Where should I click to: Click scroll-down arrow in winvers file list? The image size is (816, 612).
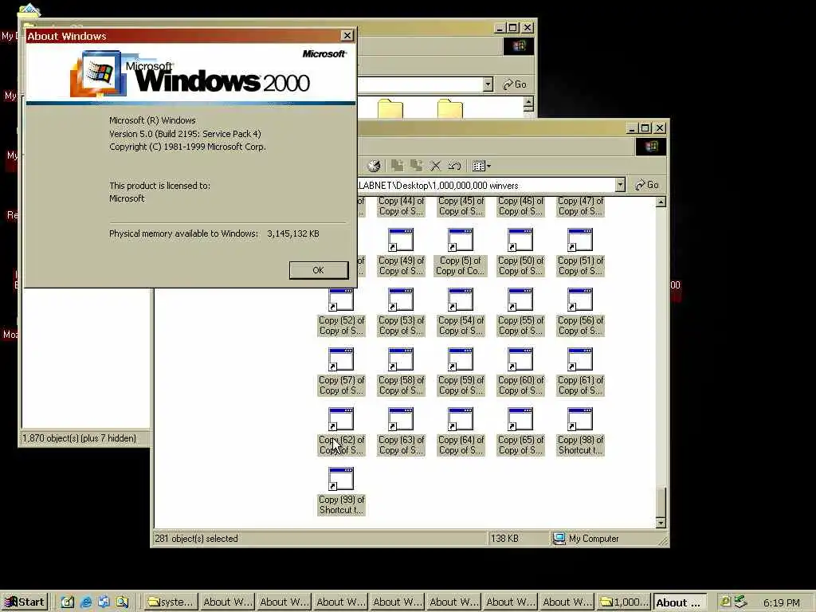tap(661, 523)
